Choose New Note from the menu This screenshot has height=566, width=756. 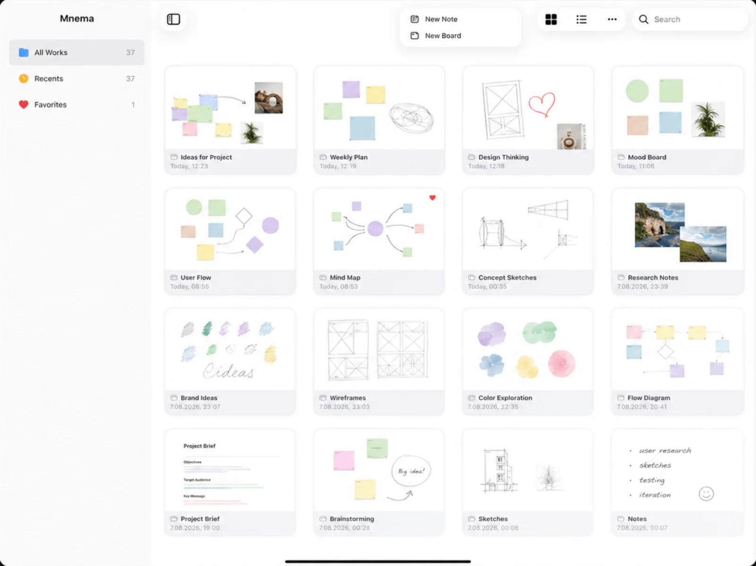[461, 19]
